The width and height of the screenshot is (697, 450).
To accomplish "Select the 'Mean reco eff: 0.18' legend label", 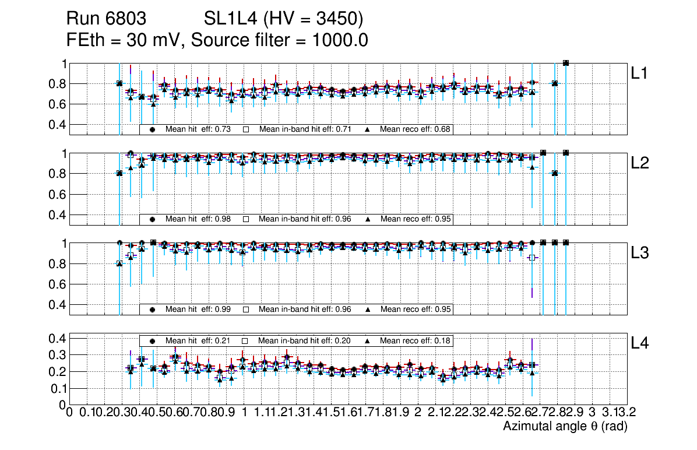I will tap(414, 340).
